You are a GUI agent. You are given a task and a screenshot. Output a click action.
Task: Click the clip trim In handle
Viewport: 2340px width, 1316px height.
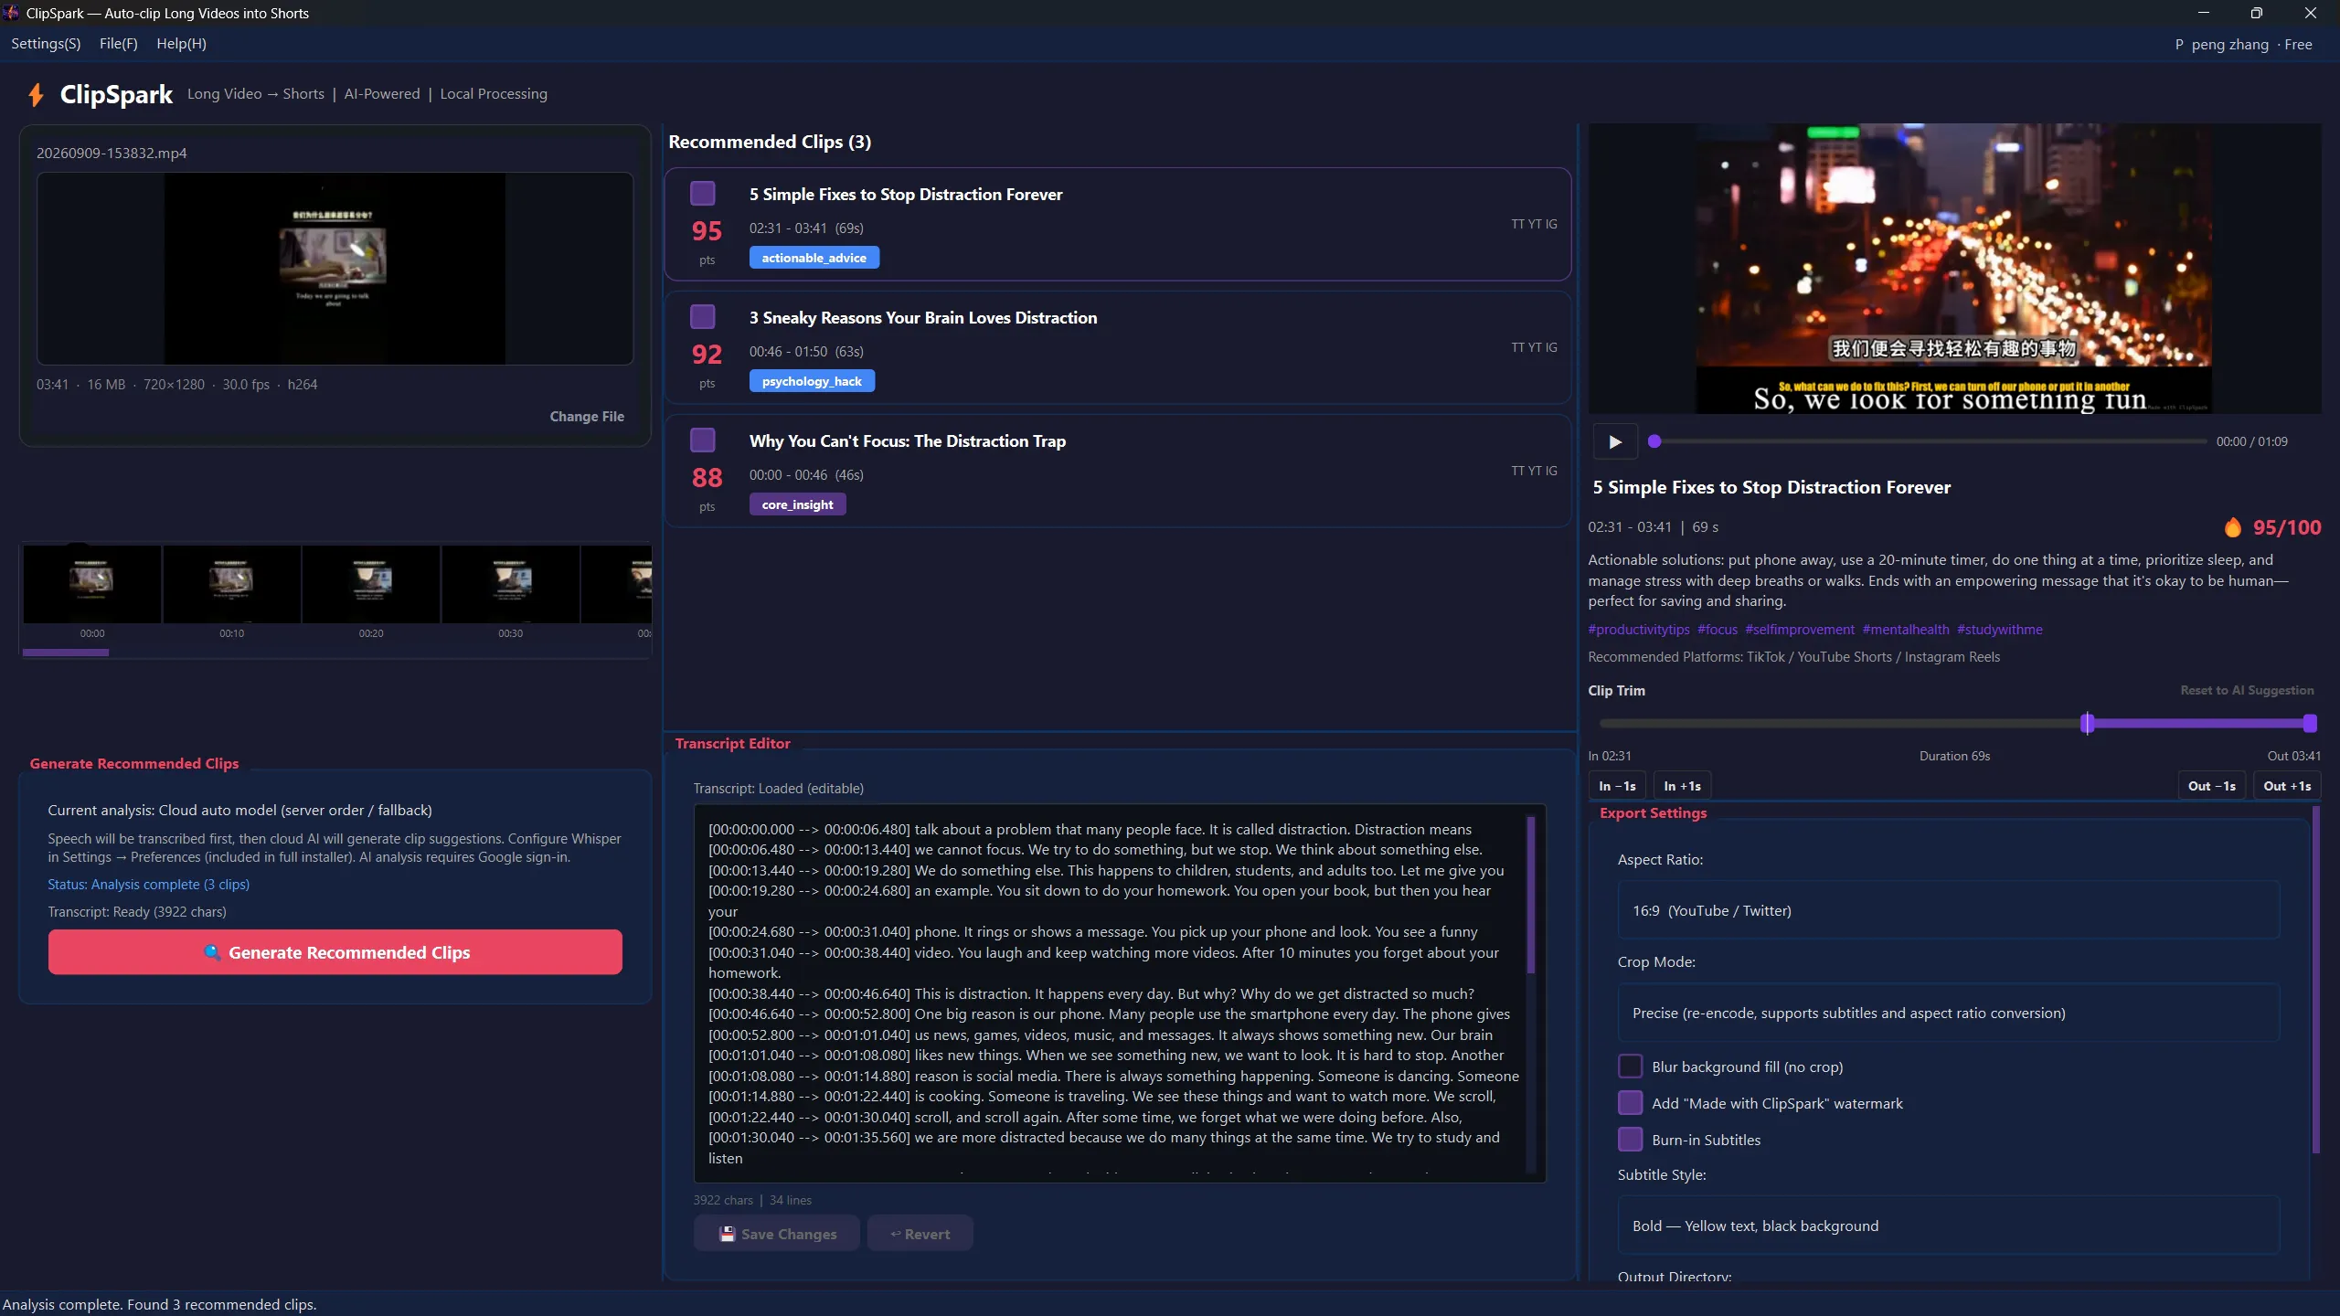(x=2087, y=724)
